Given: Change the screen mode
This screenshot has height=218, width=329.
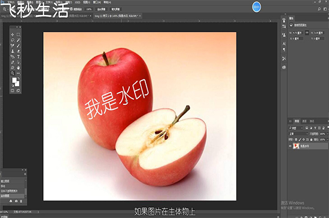Looking at the screenshot, I should coord(19,90).
